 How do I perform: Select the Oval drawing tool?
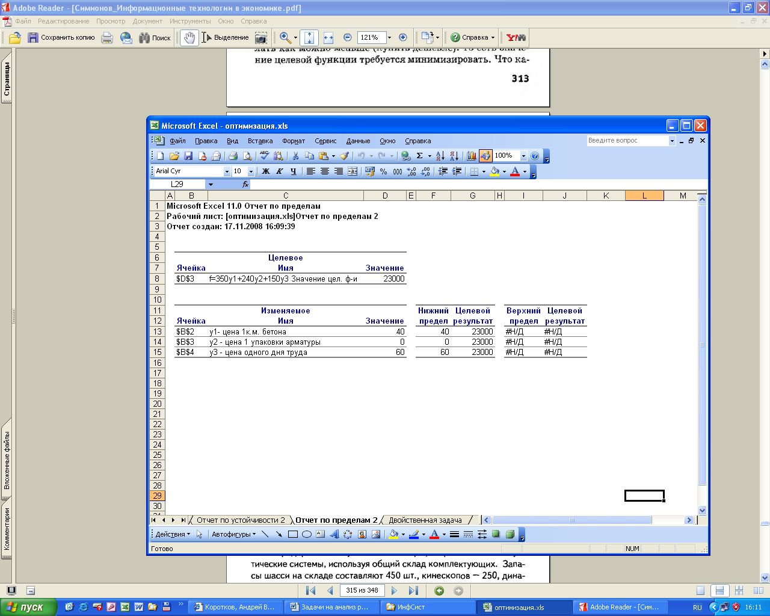(306, 534)
